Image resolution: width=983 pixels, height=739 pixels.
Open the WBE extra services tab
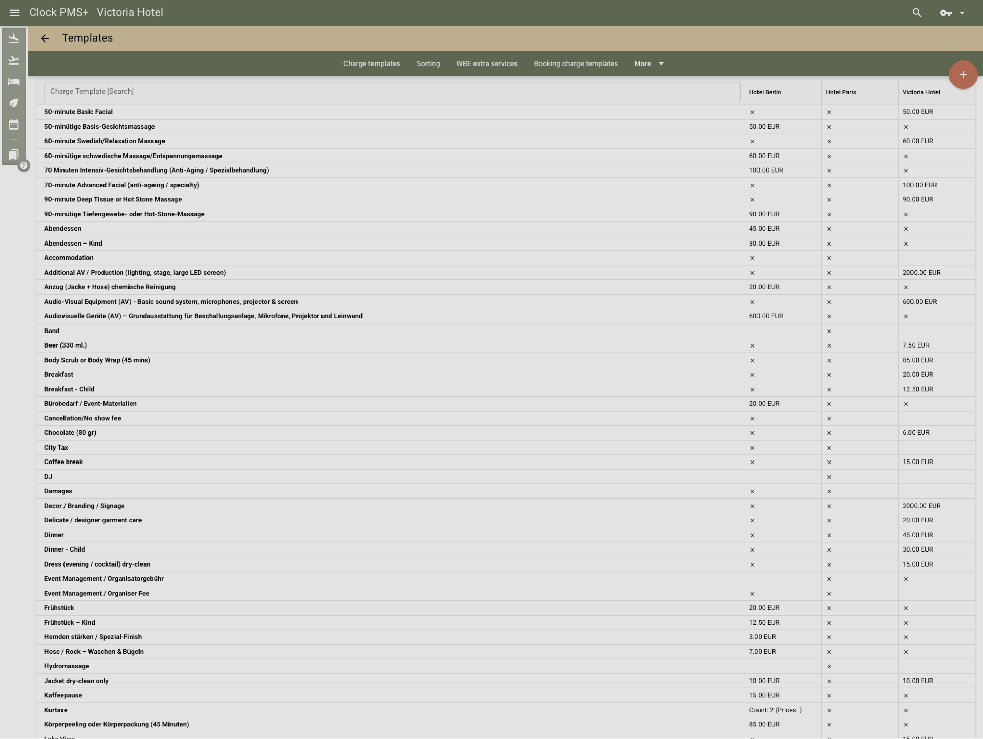[x=487, y=64]
